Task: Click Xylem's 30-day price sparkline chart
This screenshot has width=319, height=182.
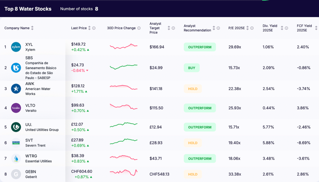Action: 123,47
